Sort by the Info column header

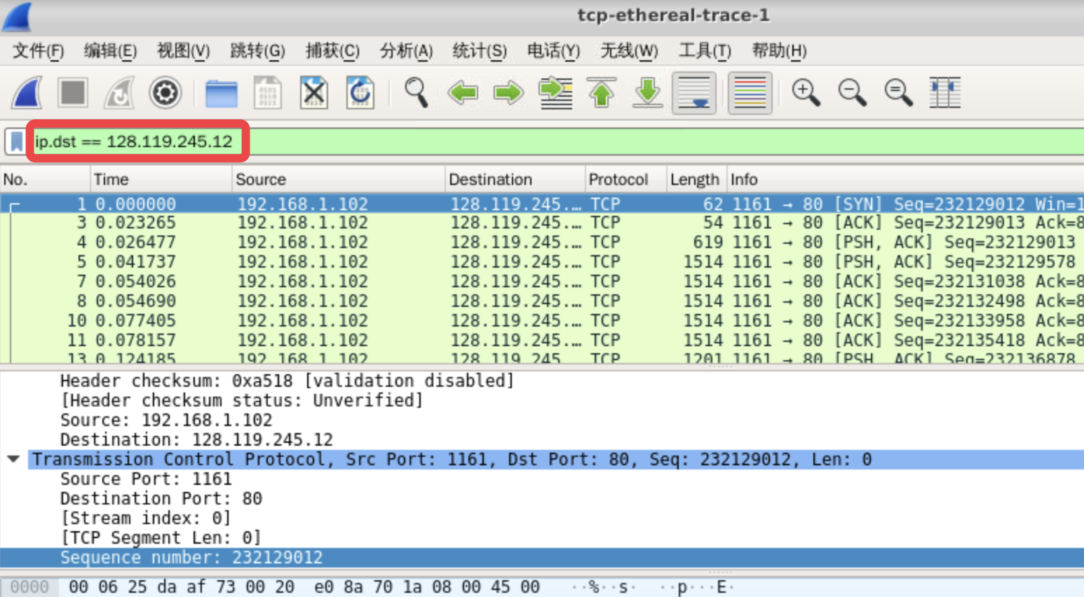pos(905,179)
